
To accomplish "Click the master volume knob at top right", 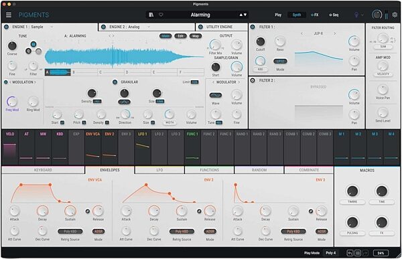I will coord(377,15).
